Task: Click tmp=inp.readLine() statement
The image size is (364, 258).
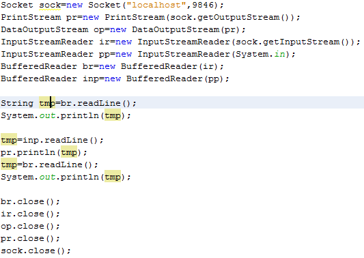Action: click(52, 140)
